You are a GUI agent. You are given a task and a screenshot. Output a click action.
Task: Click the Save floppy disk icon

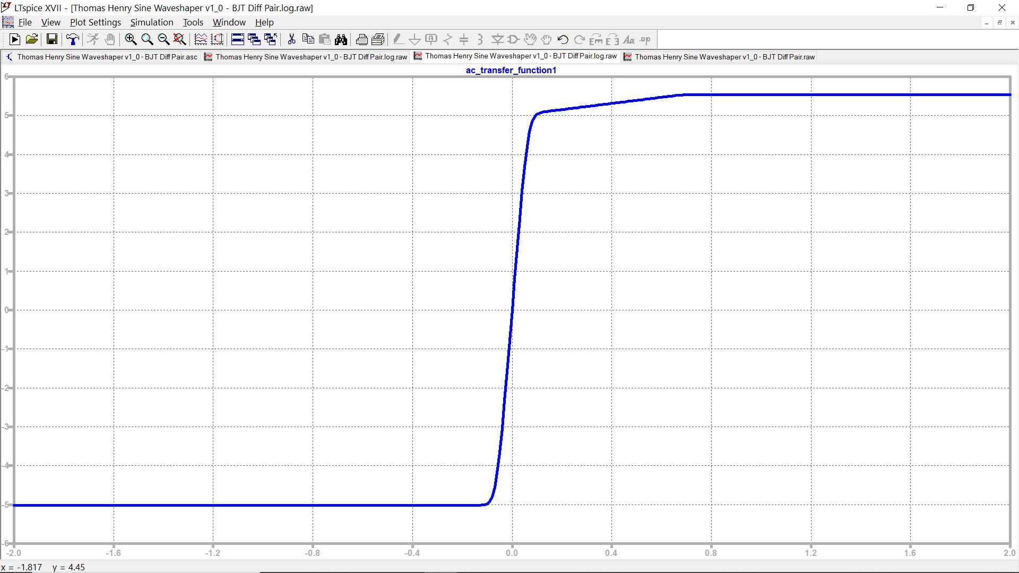click(x=51, y=39)
